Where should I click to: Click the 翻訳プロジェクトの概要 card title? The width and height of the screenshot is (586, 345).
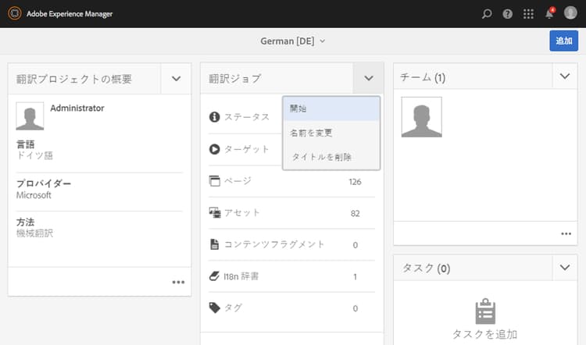pos(73,79)
